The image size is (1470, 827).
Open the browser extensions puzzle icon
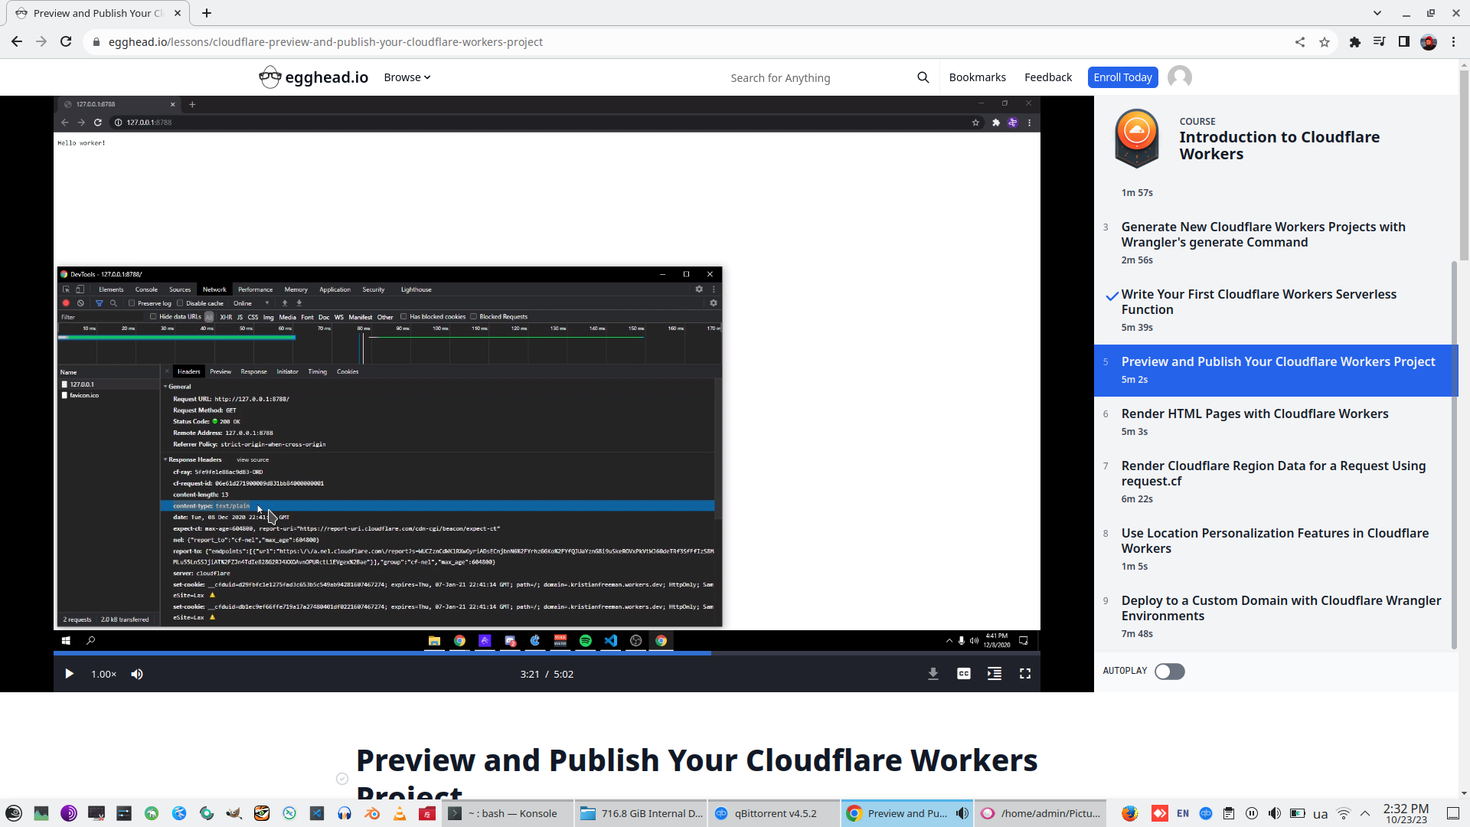1354,42
